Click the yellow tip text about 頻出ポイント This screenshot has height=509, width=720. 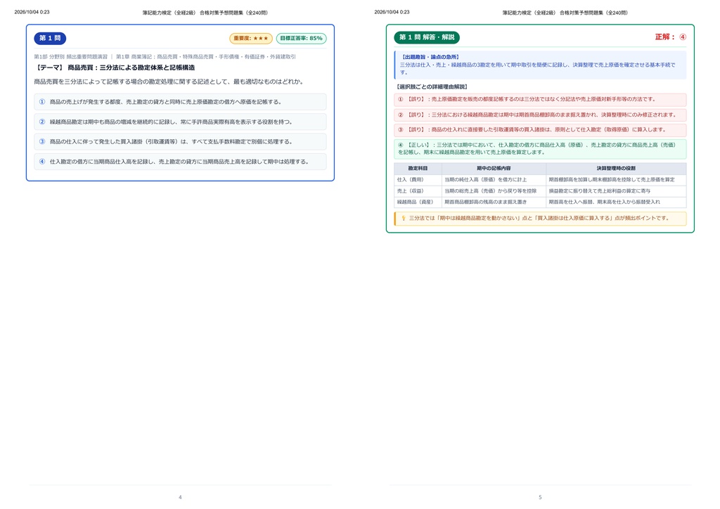tap(539, 219)
